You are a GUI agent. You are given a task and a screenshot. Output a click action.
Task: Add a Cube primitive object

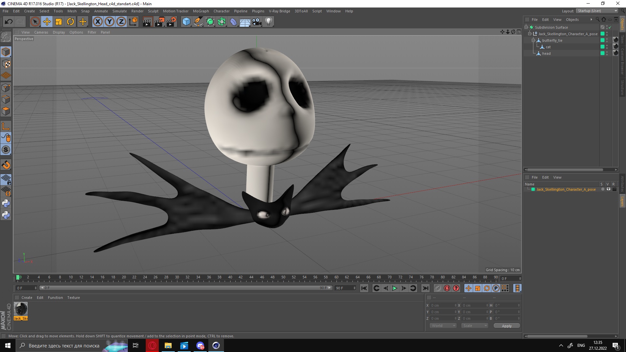(x=186, y=22)
